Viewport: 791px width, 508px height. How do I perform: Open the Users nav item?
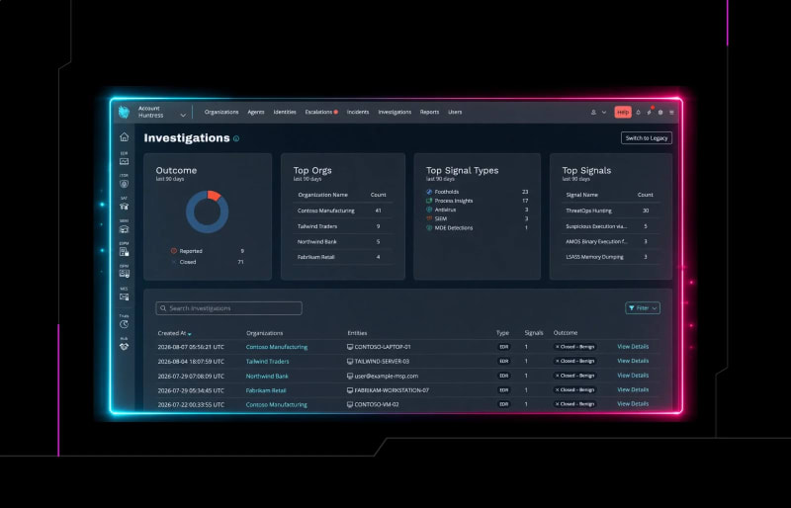pyautogui.click(x=455, y=112)
